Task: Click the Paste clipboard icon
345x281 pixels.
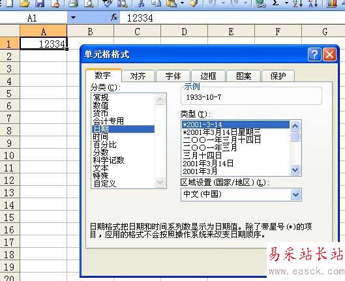Action: [172, 3]
